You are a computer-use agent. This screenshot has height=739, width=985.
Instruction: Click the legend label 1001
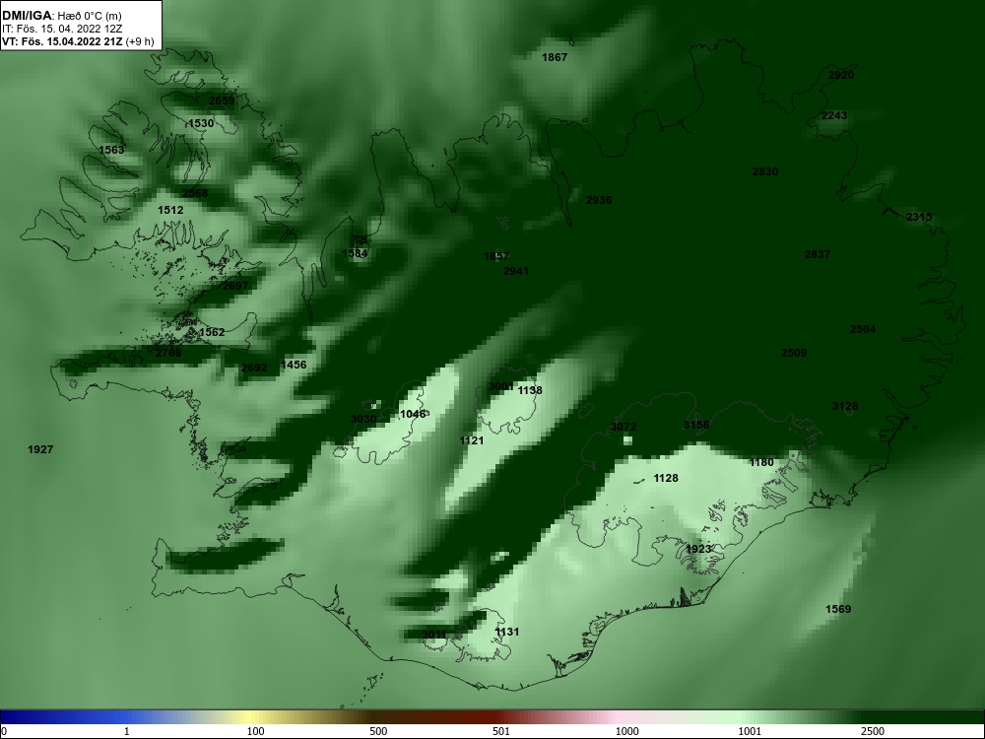point(750,731)
